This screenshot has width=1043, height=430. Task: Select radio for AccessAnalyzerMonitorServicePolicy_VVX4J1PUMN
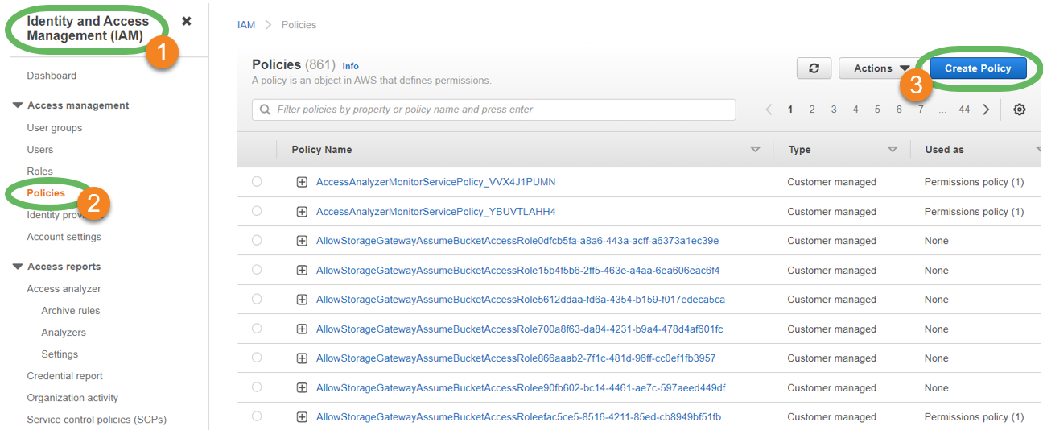tap(257, 181)
